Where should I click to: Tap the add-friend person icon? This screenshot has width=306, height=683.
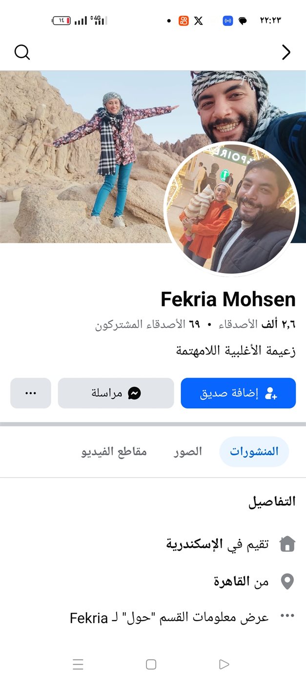[271, 393]
